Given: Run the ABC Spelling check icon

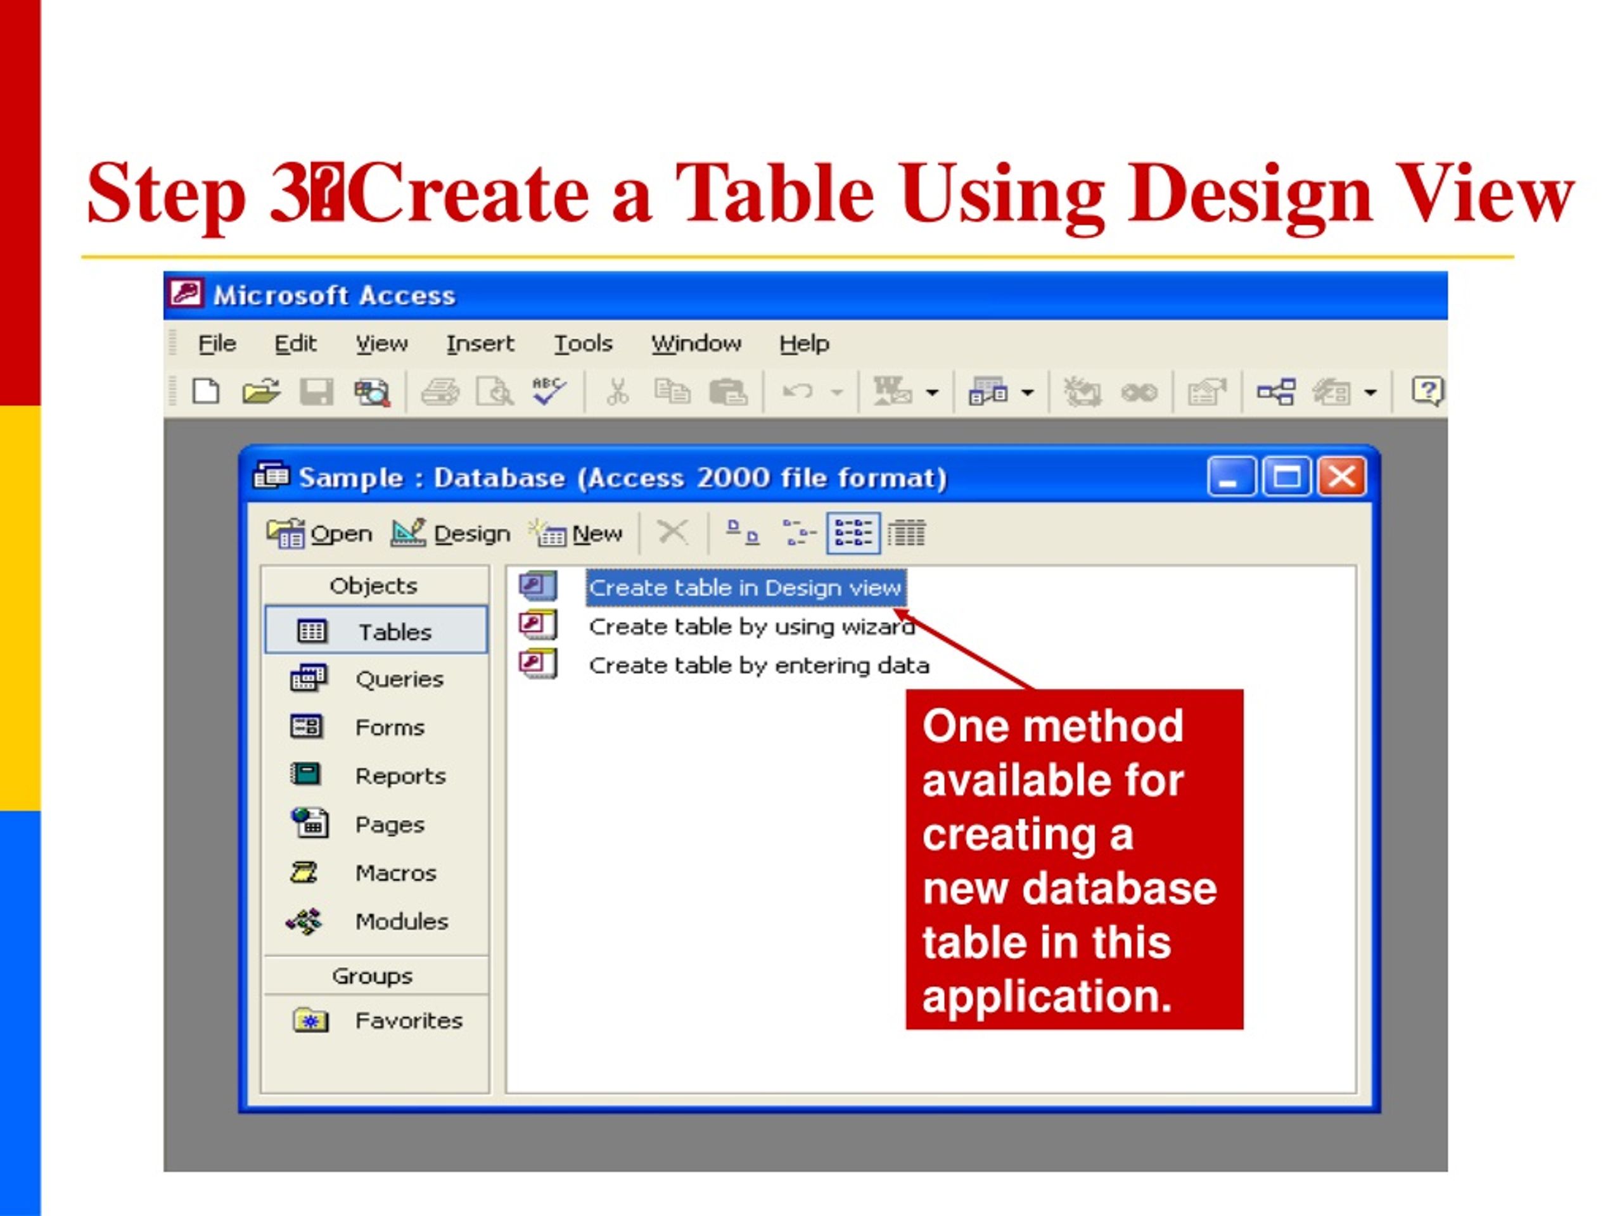Looking at the screenshot, I should point(549,391).
